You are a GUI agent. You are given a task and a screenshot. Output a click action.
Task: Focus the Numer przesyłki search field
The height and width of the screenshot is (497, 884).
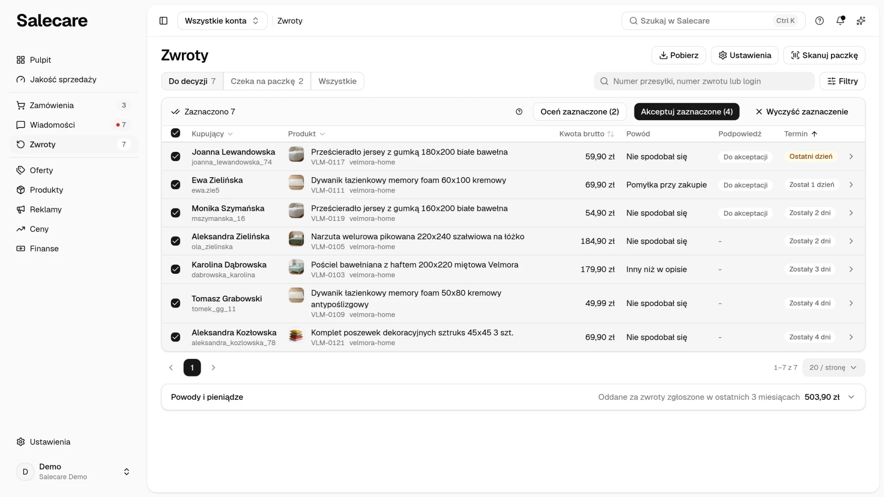pyautogui.click(x=704, y=81)
